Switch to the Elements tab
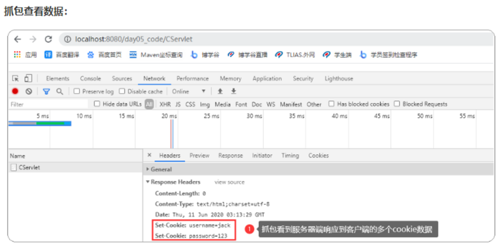 [x=57, y=78]
